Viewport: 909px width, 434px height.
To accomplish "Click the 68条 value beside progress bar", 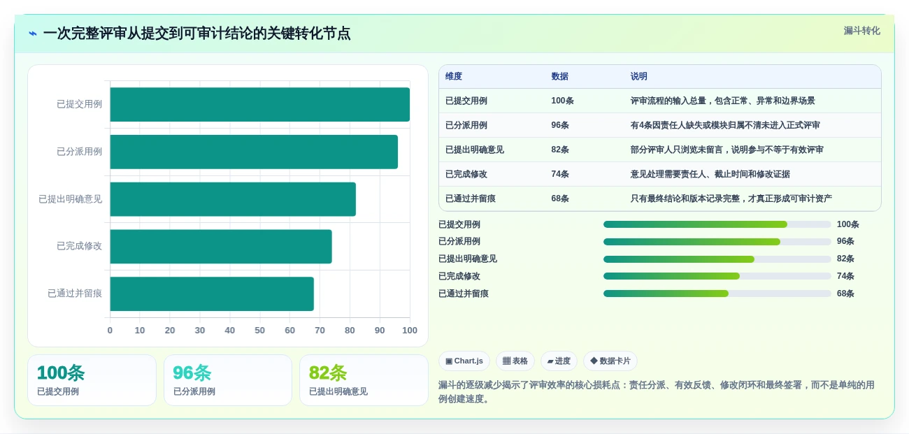I will tap(845, 294).
